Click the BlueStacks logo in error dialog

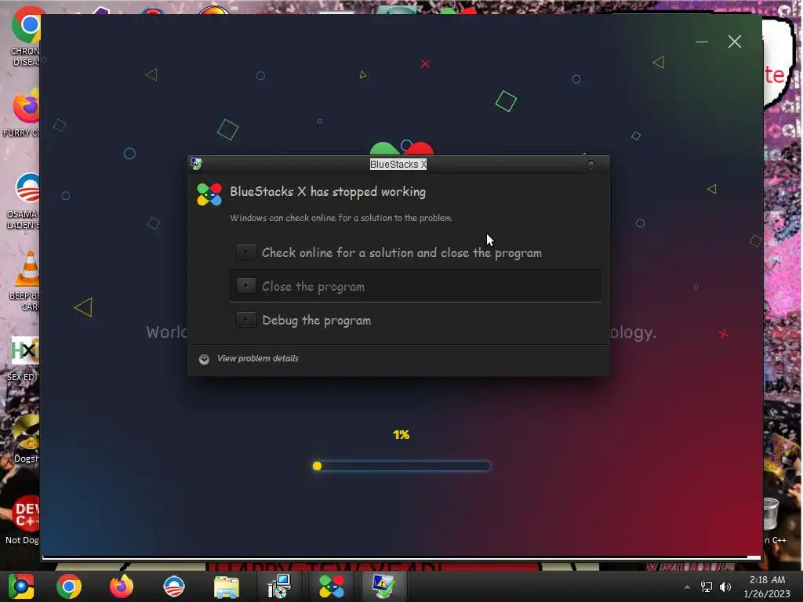pyautogui.click(x=209, y=194)
